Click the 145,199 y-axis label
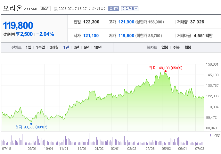The height and width of the screenshot is (154, 221). (x=212, y=75)
